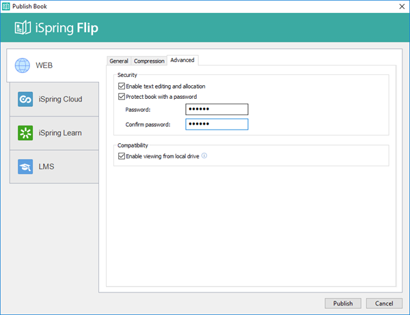Click the iSpring Cloud icon

coord(25,99)
